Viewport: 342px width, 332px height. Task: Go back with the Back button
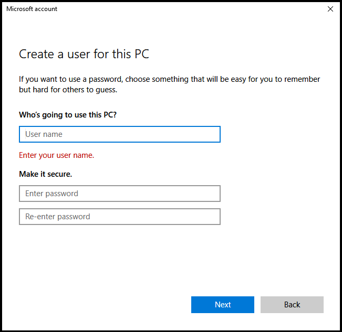click(292, 305)
